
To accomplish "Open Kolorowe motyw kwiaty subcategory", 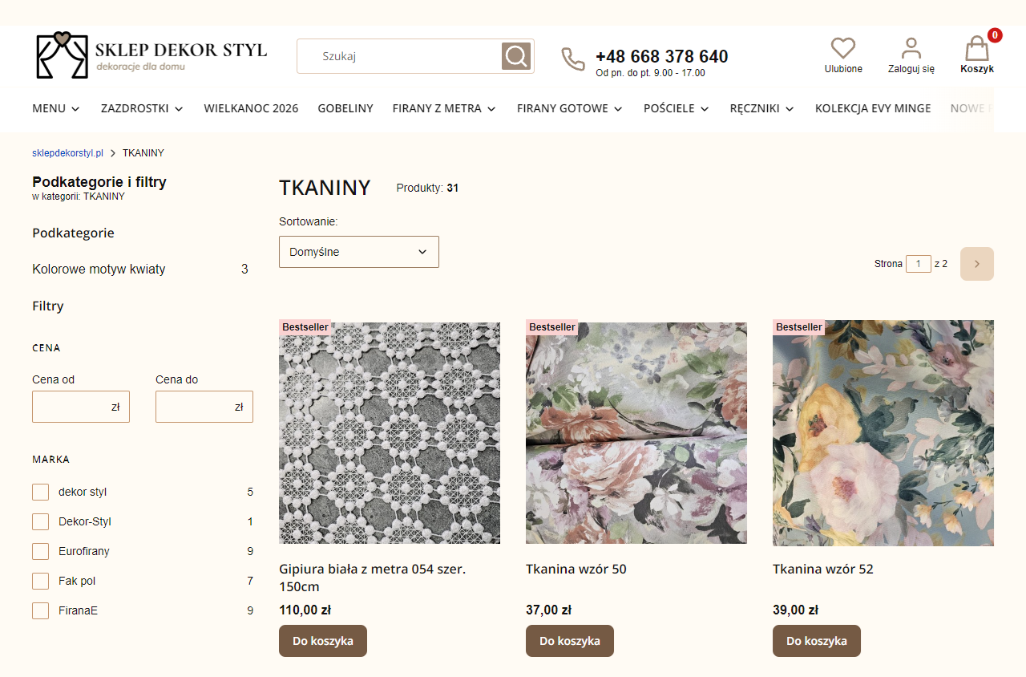I will coord(99,270).
